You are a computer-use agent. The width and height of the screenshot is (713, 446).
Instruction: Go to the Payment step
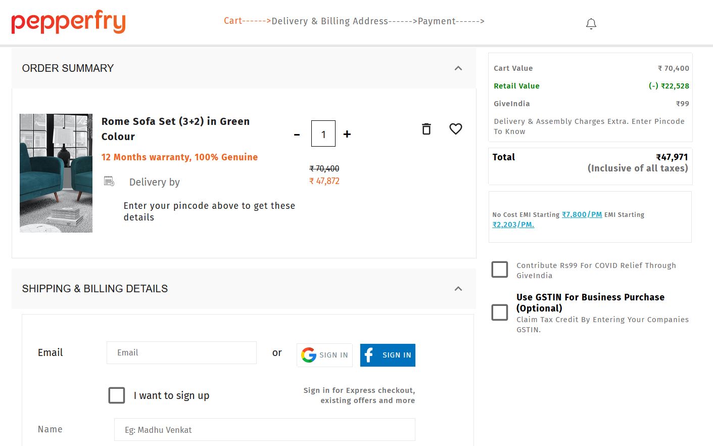(x=437, y=21)
